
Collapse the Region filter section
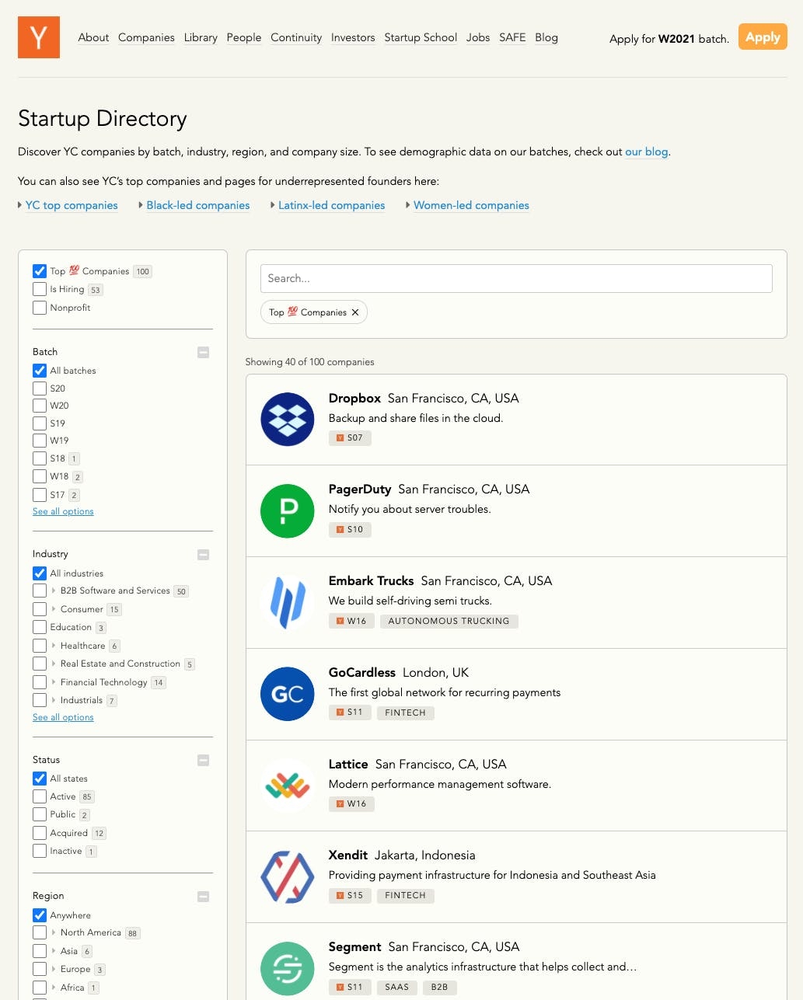(204, 897)
